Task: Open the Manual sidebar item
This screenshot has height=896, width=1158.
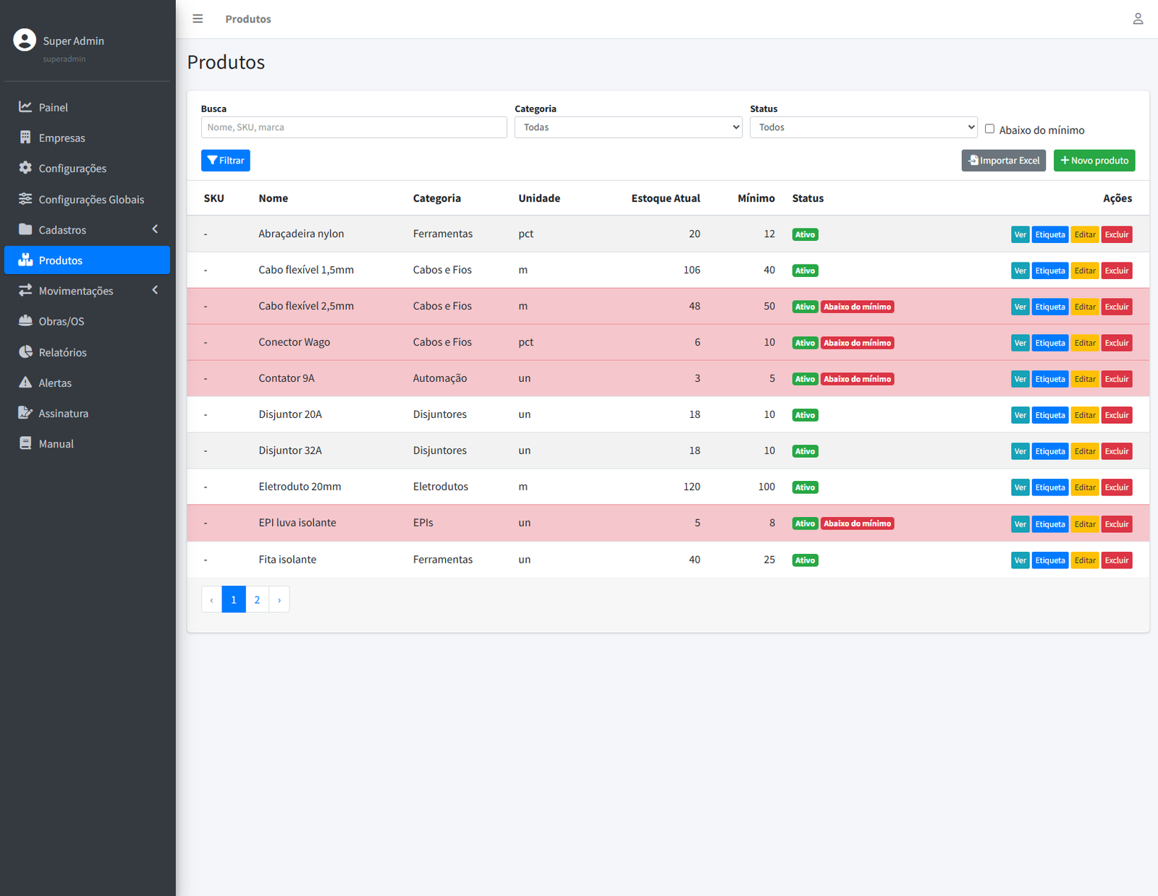Action: [56, 443]
